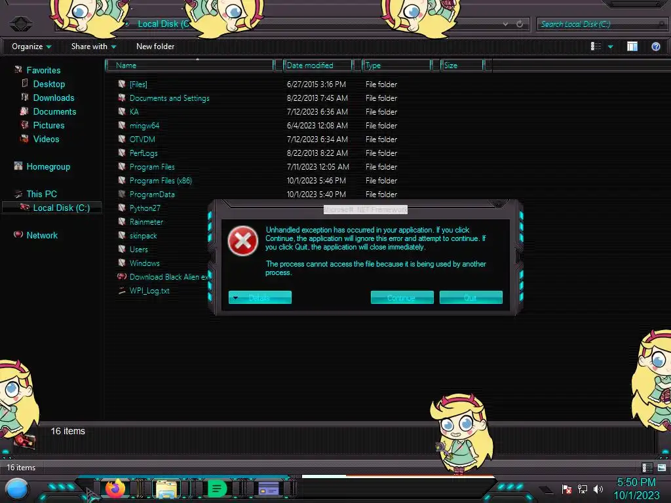Select Network in the navigation pane
Viewport: 671px width, 503px height.
tap(42, 235)
